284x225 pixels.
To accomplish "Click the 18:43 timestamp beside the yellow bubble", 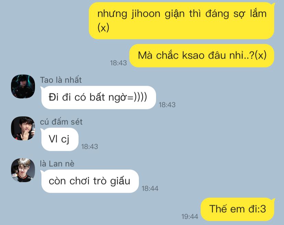I will pos(118,63).
